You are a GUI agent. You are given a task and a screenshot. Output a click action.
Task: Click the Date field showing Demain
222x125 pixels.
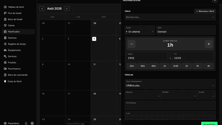tap(186, 30)
